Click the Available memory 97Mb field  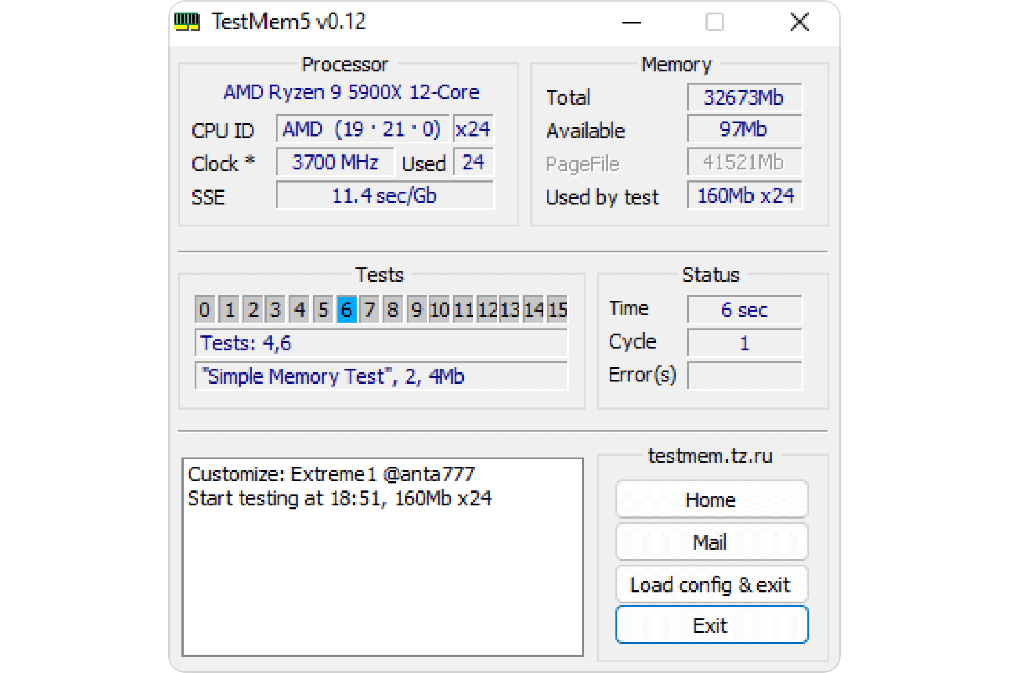tap(744, 130)
